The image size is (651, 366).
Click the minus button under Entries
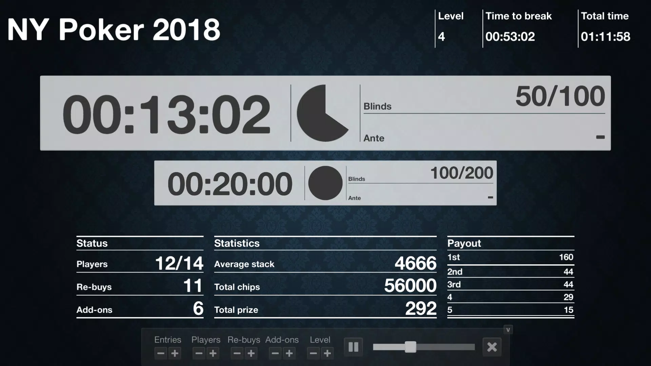[x=160, y=353]
